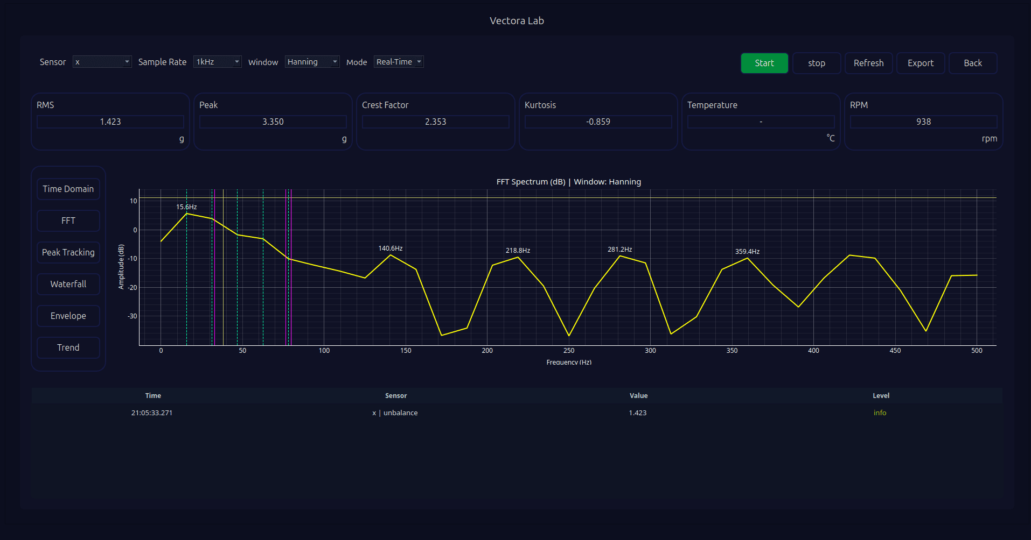Click the Crest Factor value 2.353

pos(436,122)
